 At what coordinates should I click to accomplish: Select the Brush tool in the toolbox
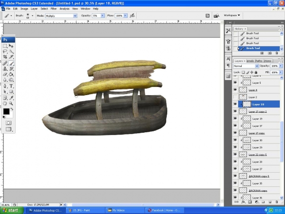[11, 63]
